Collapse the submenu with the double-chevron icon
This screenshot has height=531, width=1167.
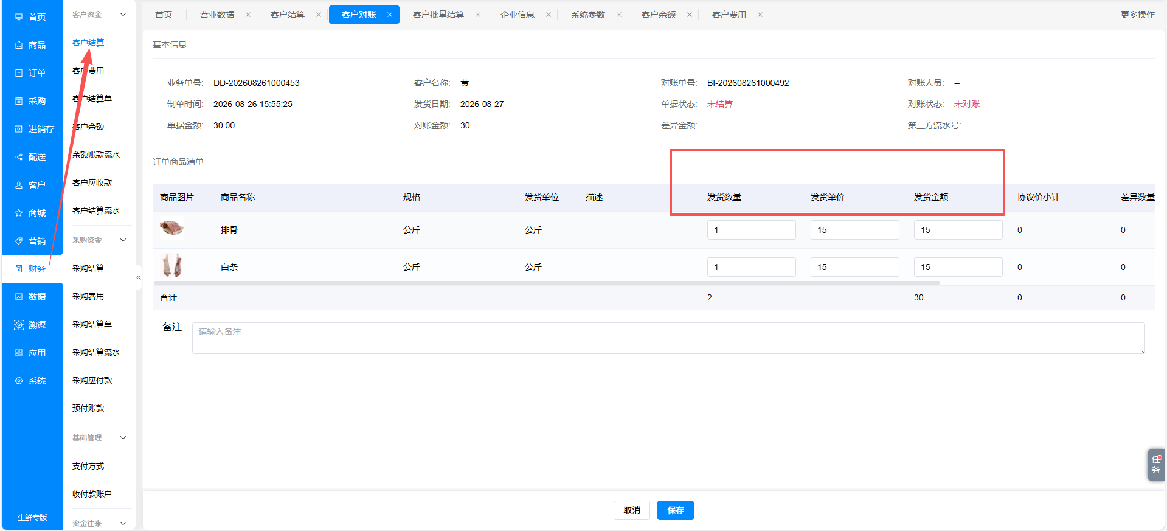pyautogui.click(x=139, y=277)
